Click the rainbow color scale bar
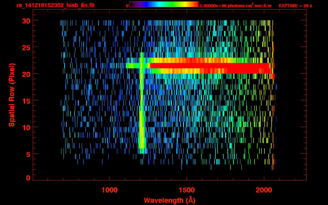Image resolution: width=328 pixels, height=205 pixels. pyautogui.click(x=164, y=4)
